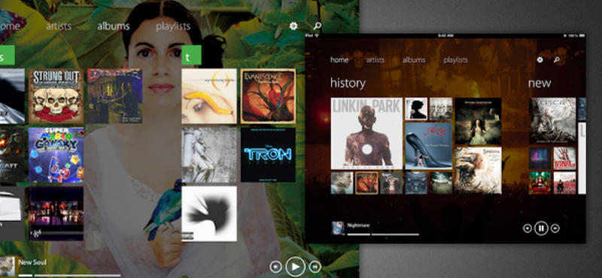Open Nightmare now-playing artwork
602x278 pixels.
click(338, 228)
